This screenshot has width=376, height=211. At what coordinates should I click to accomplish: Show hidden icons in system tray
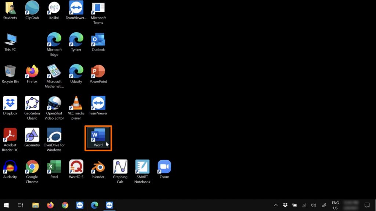(x=276, y=205)
